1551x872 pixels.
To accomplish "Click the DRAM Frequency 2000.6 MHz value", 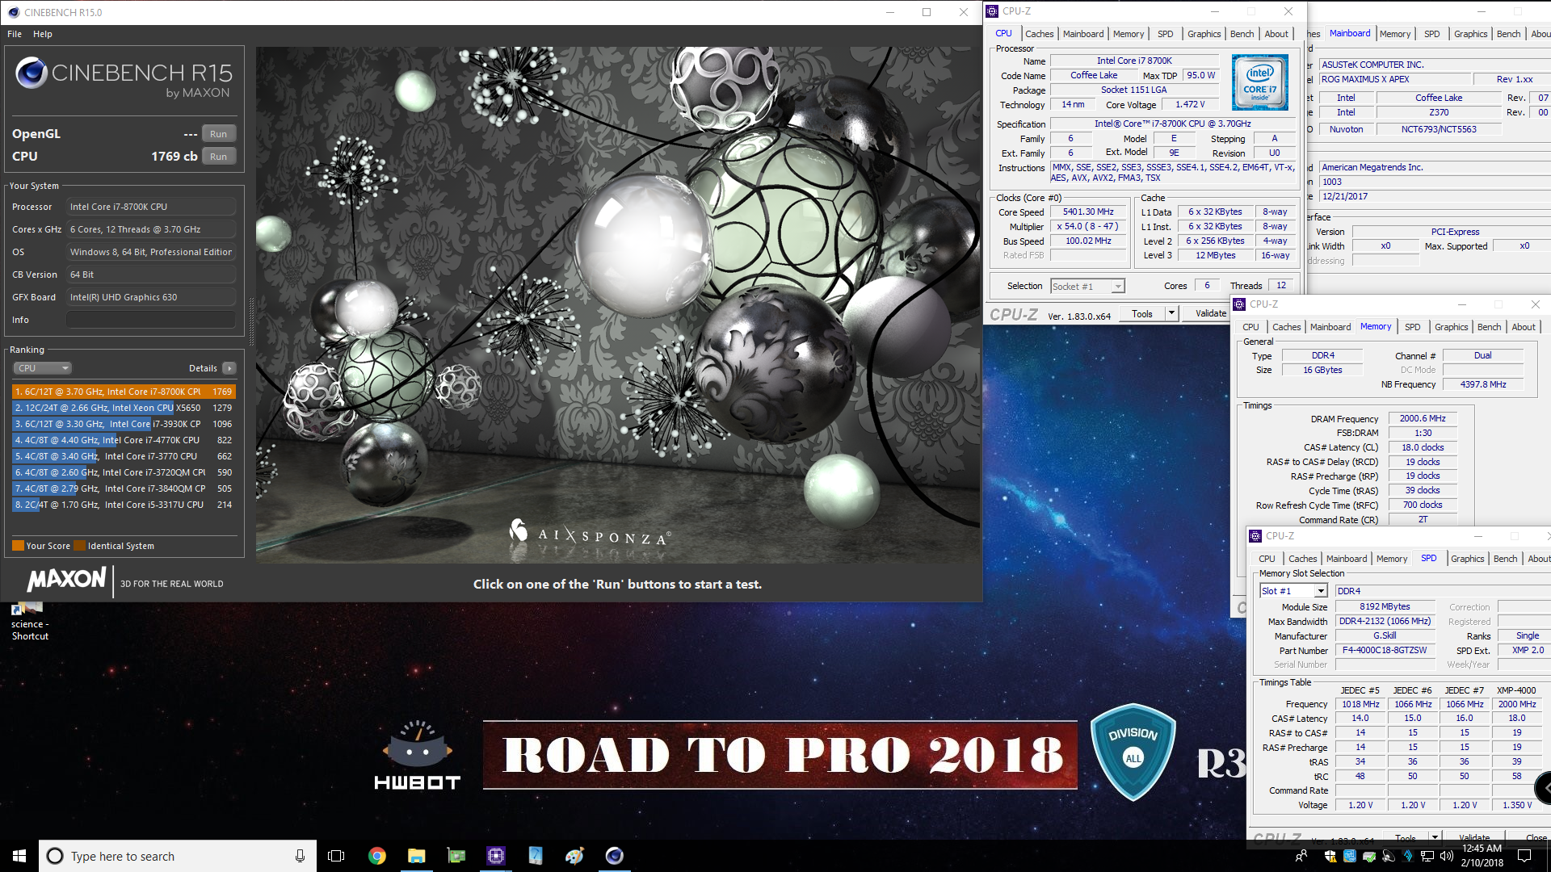I will click(1422, 418).
